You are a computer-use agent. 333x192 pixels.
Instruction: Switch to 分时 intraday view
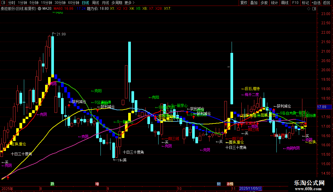[11, 3]
